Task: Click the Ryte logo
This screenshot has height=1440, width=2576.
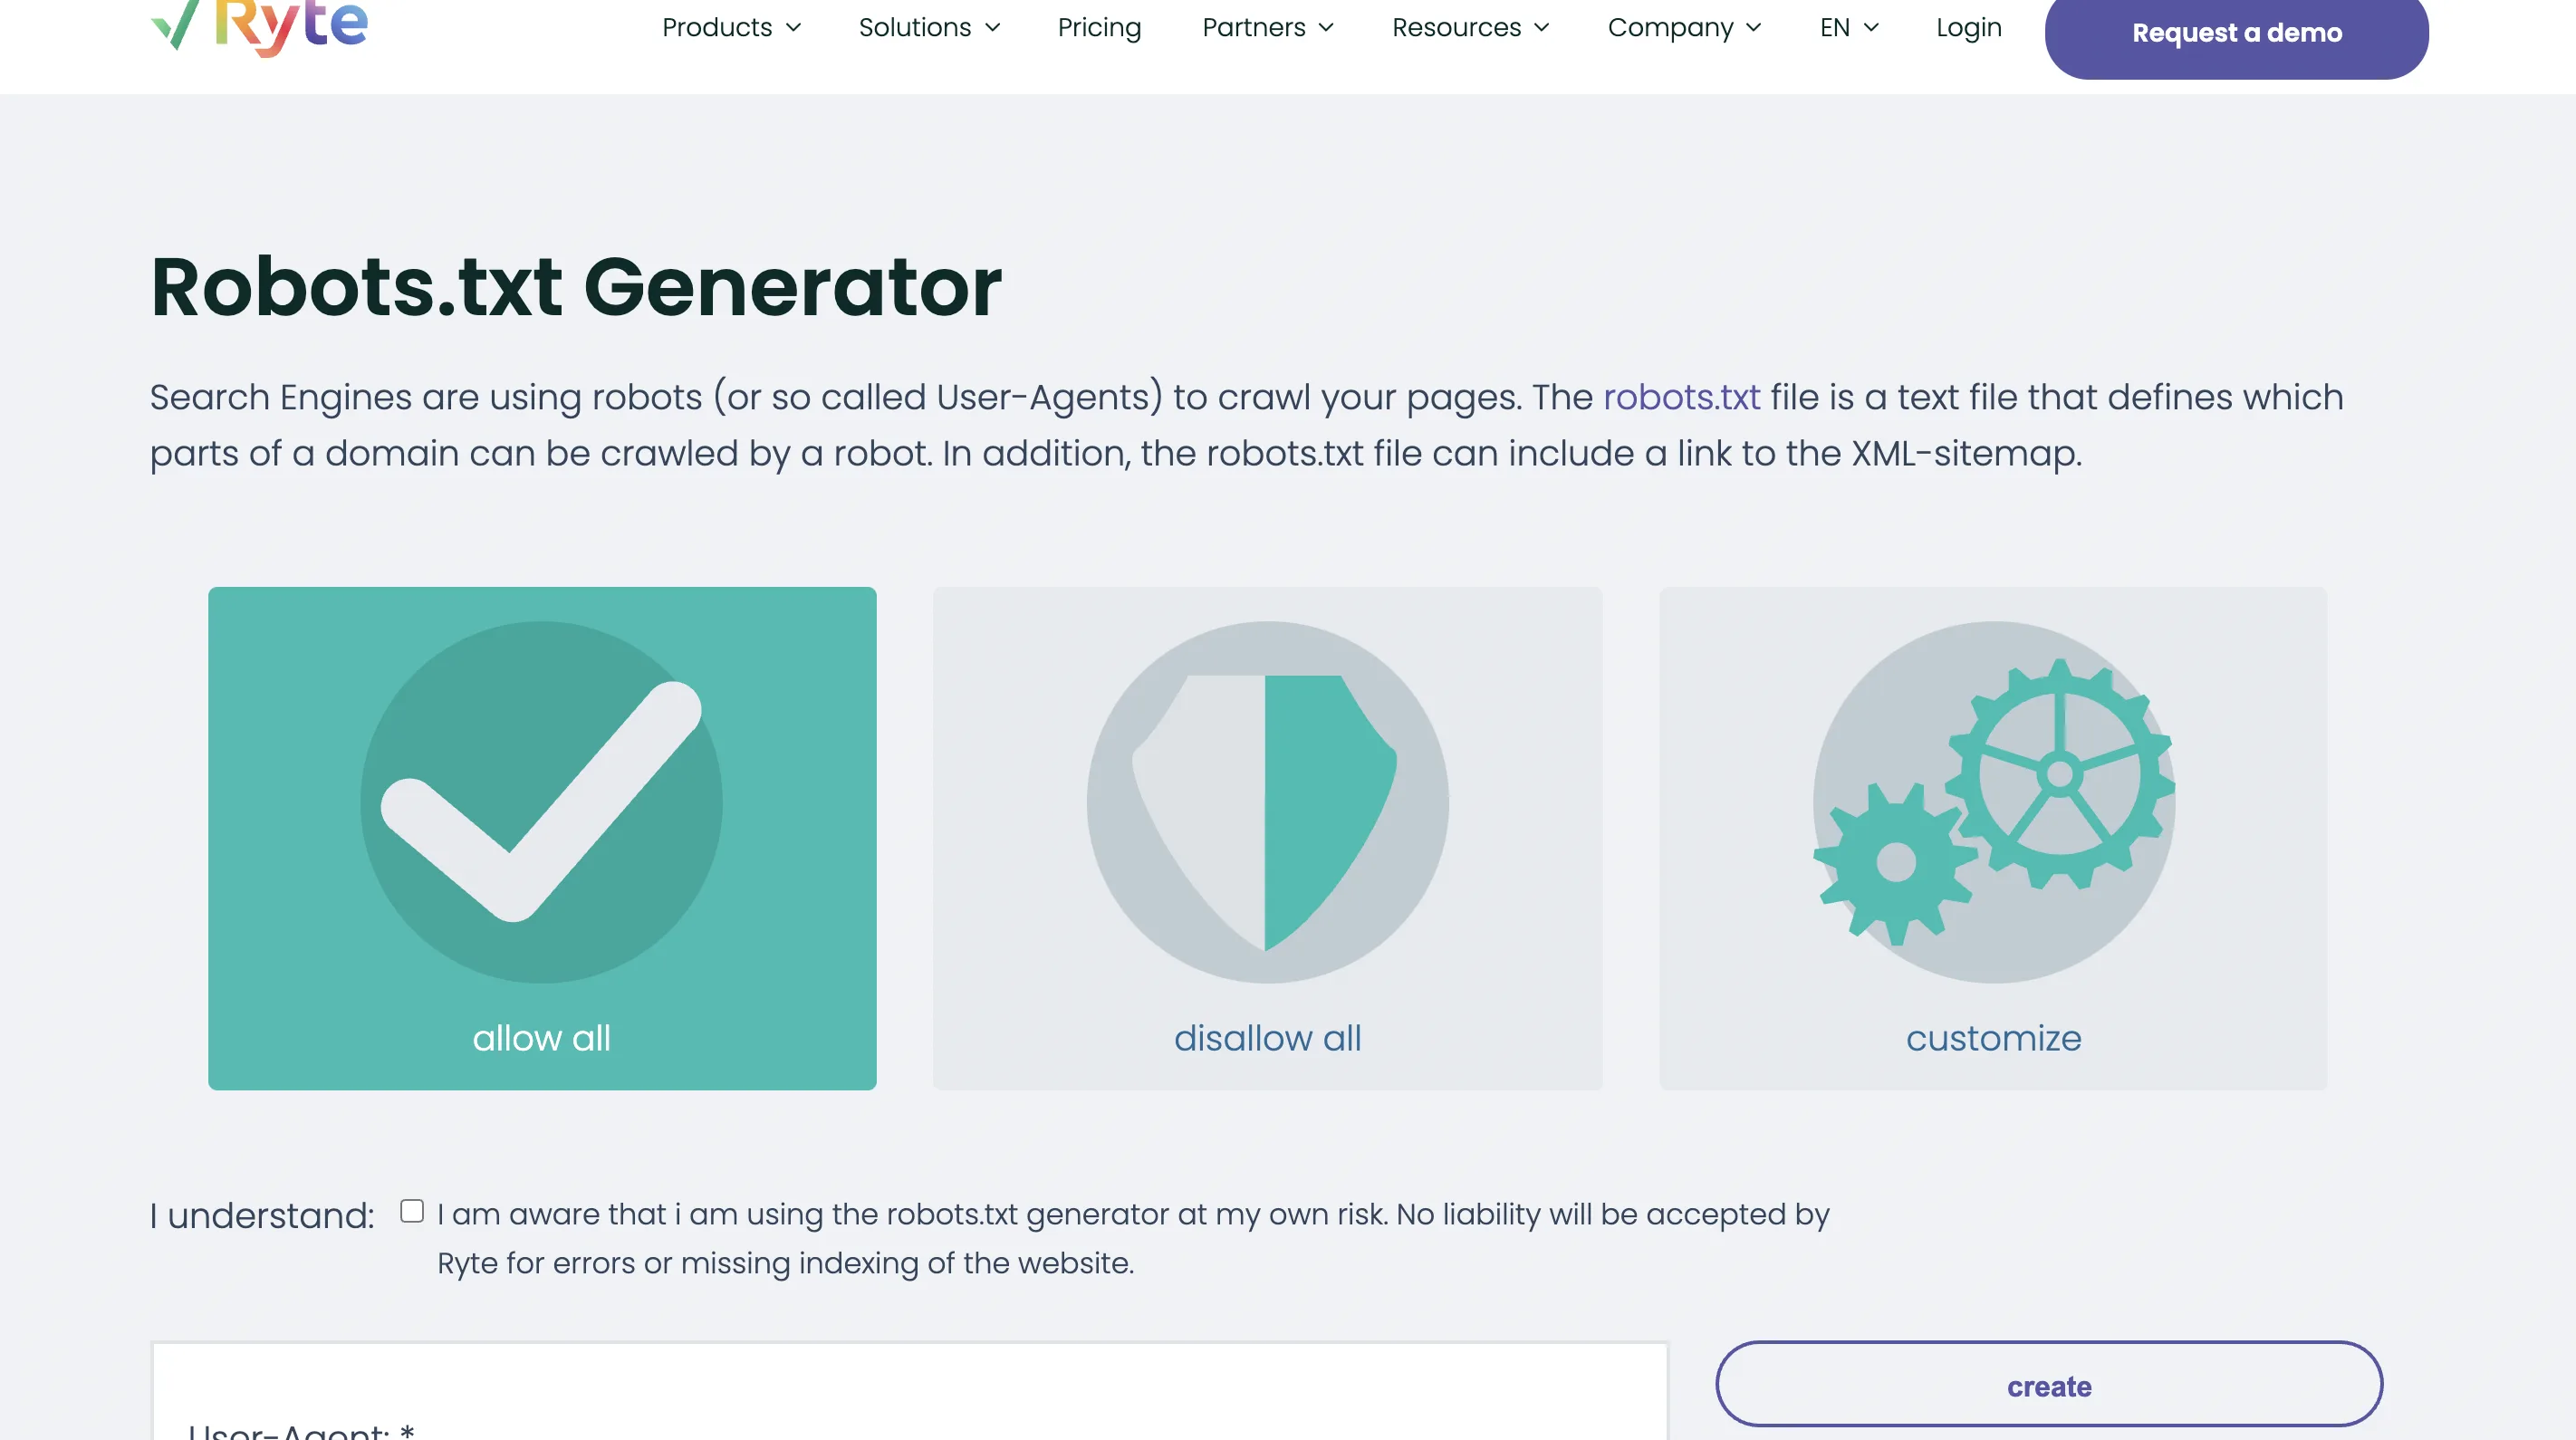Action: [x=259, y=24]
